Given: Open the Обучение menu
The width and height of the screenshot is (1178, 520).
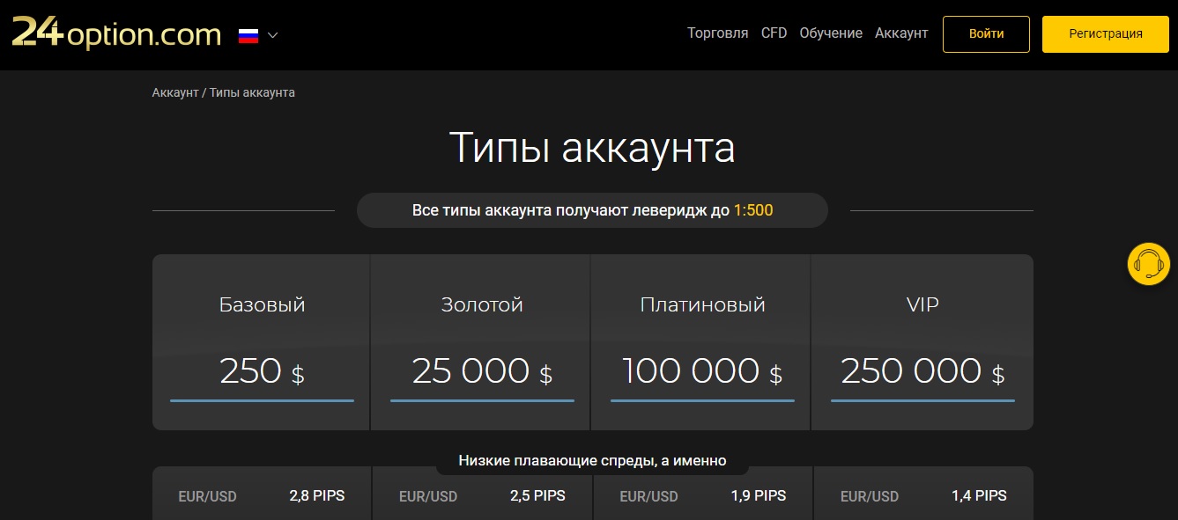Looking at the screenshot, I should pos(830,33).
